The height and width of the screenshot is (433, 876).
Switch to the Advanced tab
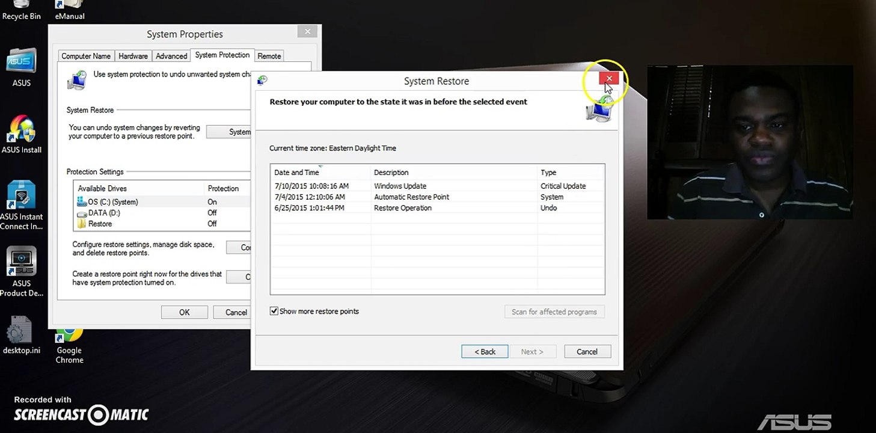(171, 56)
